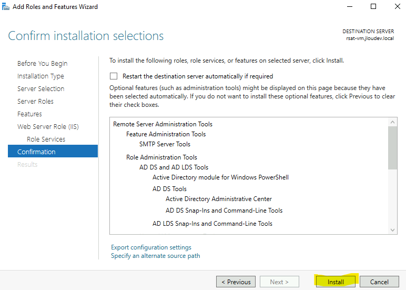
Task: Go to the Installation Type step
Action: pyautogui.click(x=40, y=76)
